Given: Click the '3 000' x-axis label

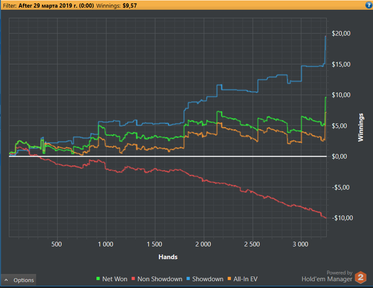Looking at the screenshot, I should click(x=301, y=244).
